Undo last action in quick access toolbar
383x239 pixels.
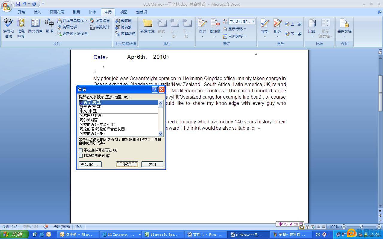pyautogui.click(x=25, y=4)
